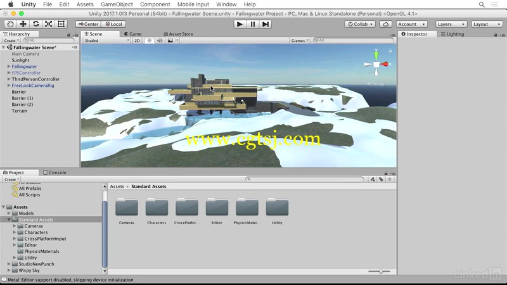
Task: Switch to the Lighting tab
Action: (452, 34)
